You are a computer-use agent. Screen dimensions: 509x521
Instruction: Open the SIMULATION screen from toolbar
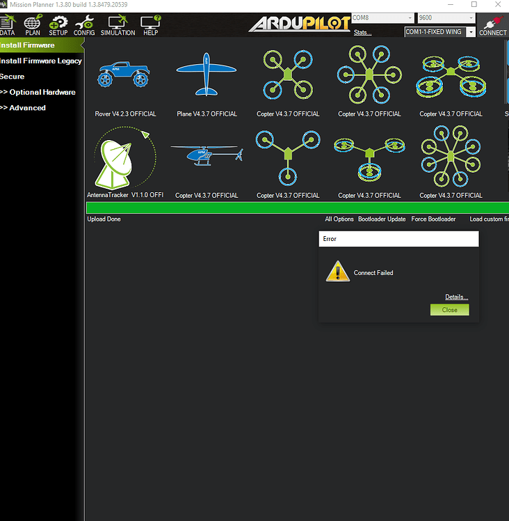(118, 26)
